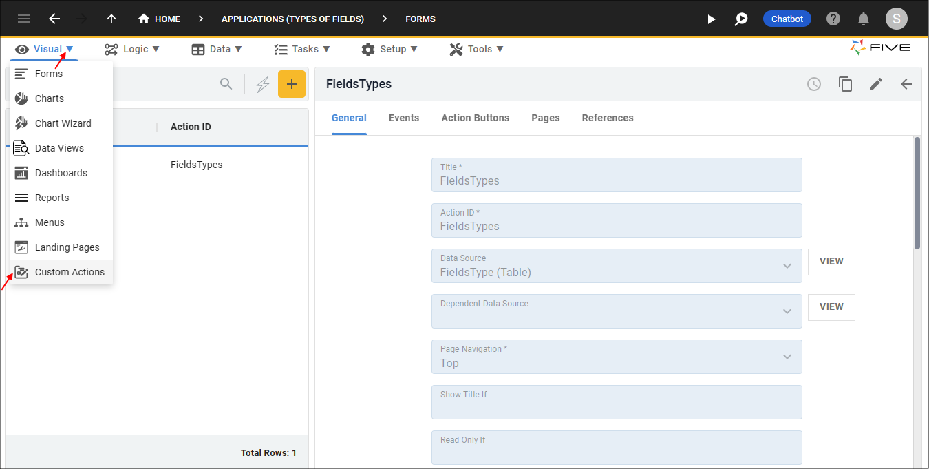Screen dimensions: 929x469
Task: Expand the Page Navigation dropdown
Action: [787, 357]
